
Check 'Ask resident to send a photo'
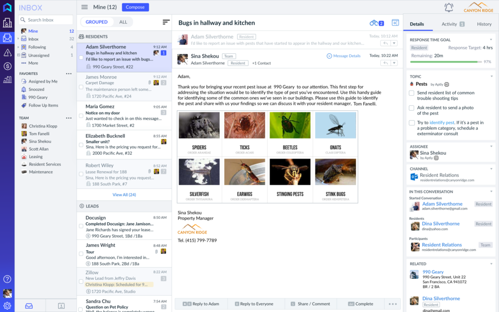[x=411, y=108]
